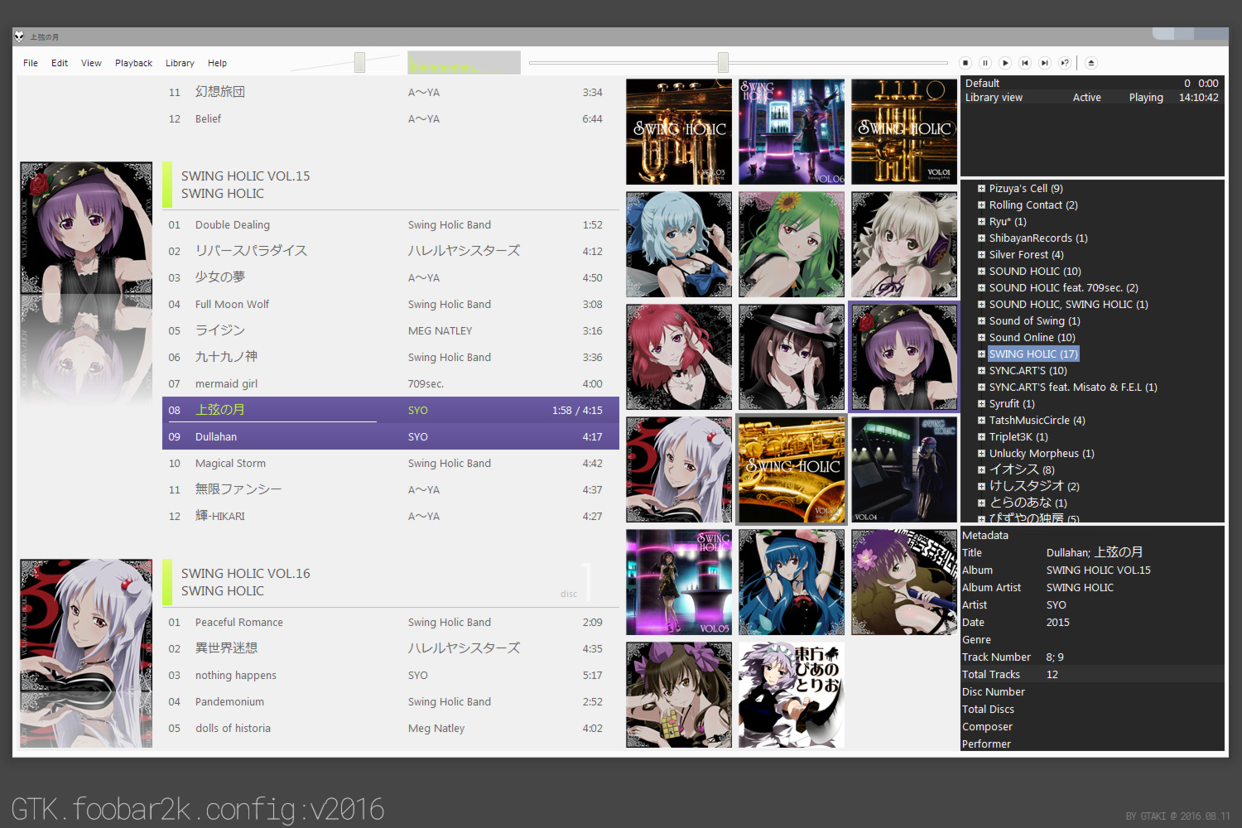
Task: Open the Playback menu
Action: 133,63
